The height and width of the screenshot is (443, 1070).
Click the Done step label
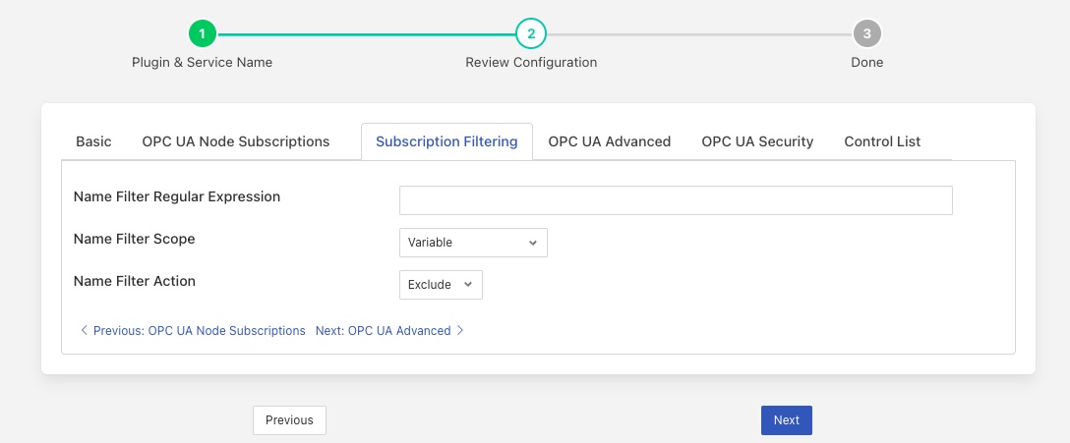(866, 62)
